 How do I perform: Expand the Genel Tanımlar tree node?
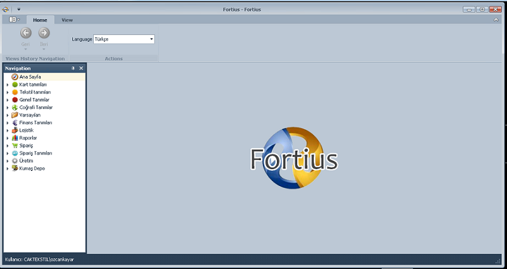point(8,100)
